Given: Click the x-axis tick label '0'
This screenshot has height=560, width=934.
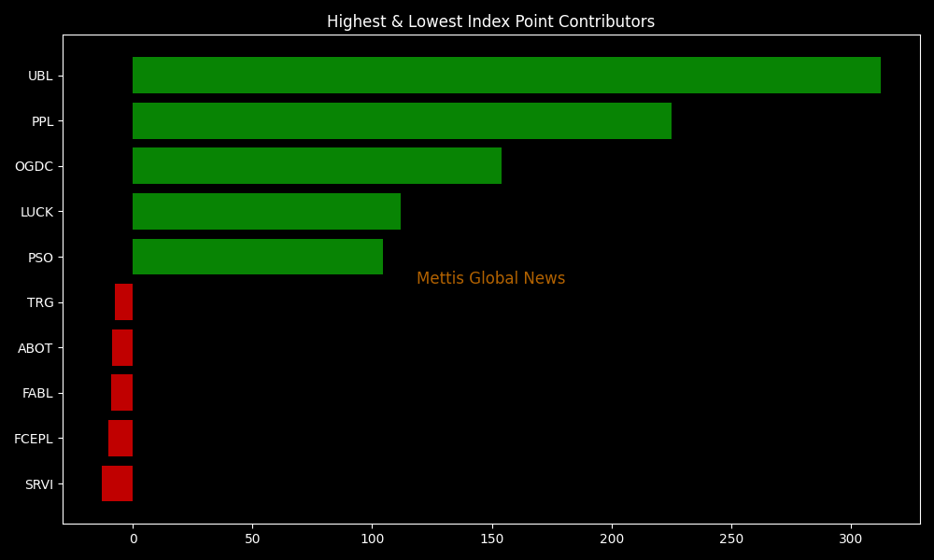Looking at the screenshot, I should pyautogui.click(x=134, y=539).
